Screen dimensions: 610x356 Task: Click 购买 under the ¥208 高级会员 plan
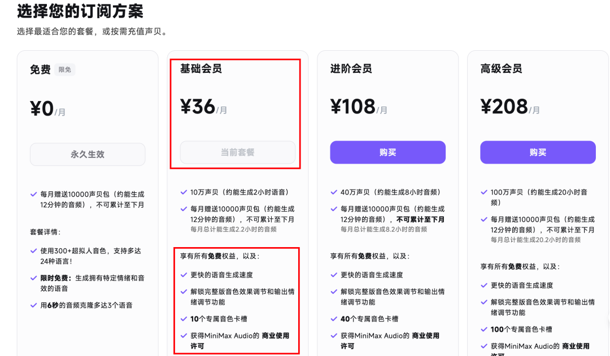coord(538,152)
